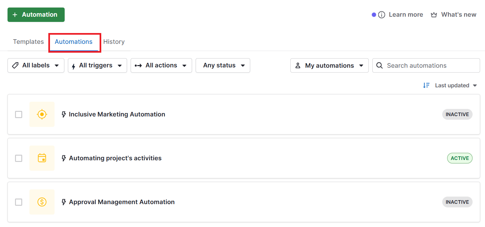Click the target icon of Inclusive Marketing Automation

tap(42, 114)
